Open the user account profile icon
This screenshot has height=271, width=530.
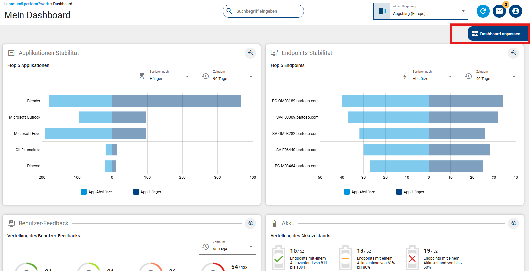pyautogui.click(x=515, y=11)
